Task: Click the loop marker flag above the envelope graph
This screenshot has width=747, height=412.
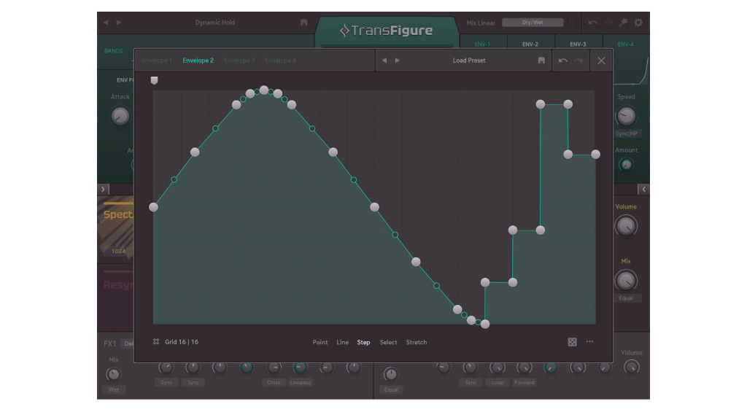Action: click(x=154, y=80)
